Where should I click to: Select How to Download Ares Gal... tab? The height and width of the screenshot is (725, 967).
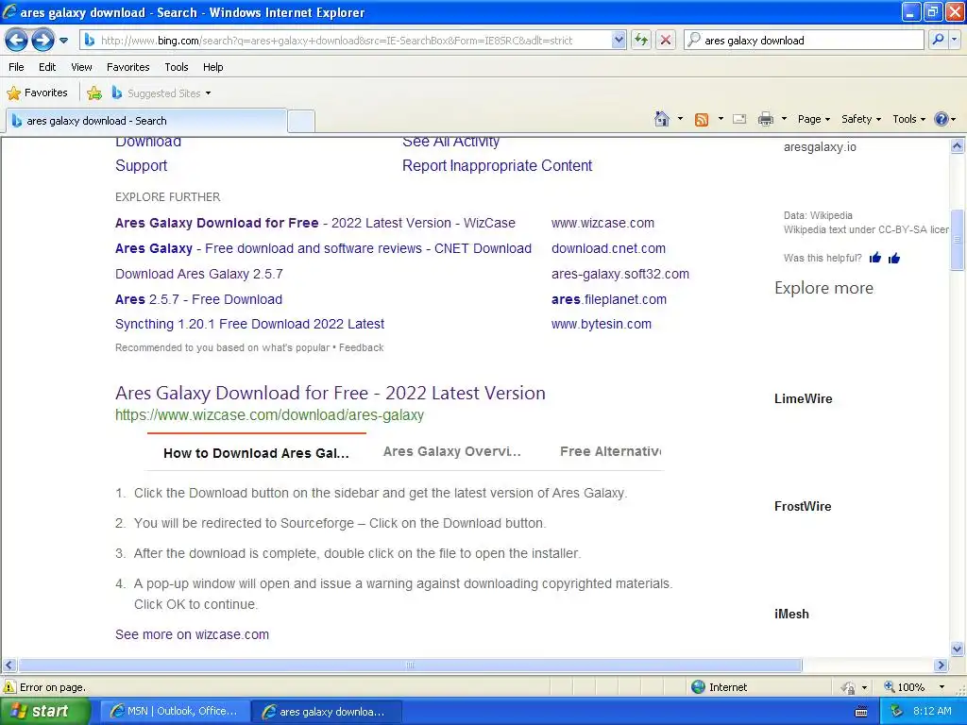pyautogui.click(x=256, y=453)
